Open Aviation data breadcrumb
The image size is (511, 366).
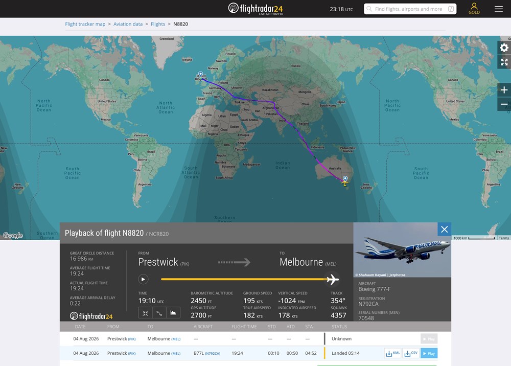128,24
